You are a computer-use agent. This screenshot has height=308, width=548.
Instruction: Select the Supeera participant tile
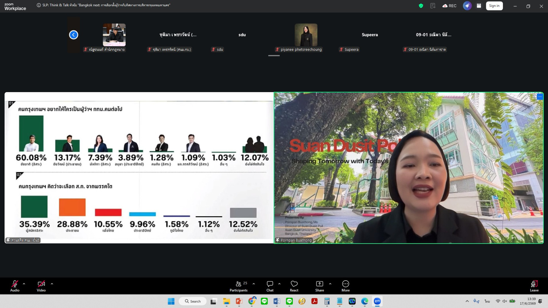tap(370, 35)
